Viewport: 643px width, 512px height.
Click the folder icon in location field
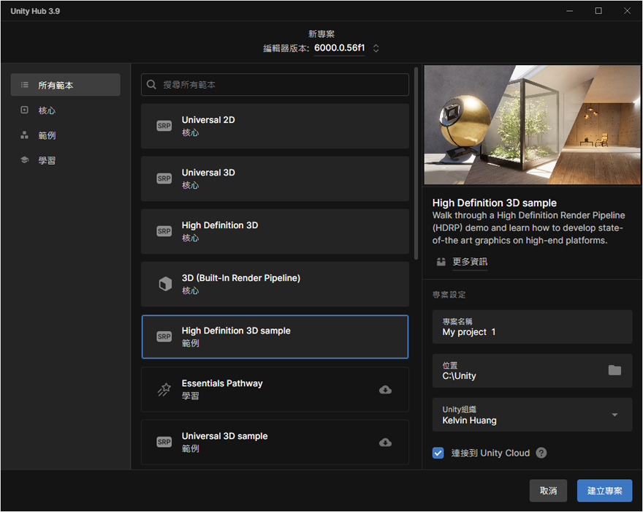point(615,370)
